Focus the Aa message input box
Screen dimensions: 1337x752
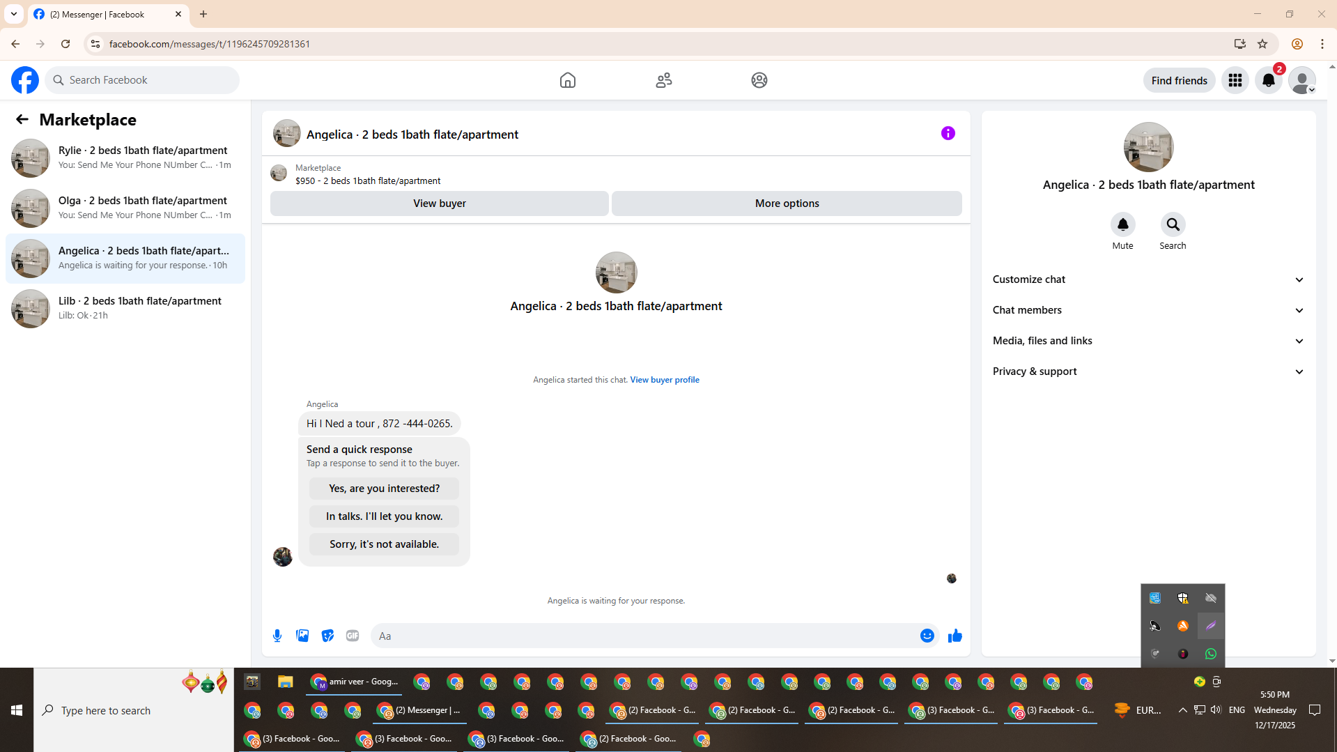[644, 636]
